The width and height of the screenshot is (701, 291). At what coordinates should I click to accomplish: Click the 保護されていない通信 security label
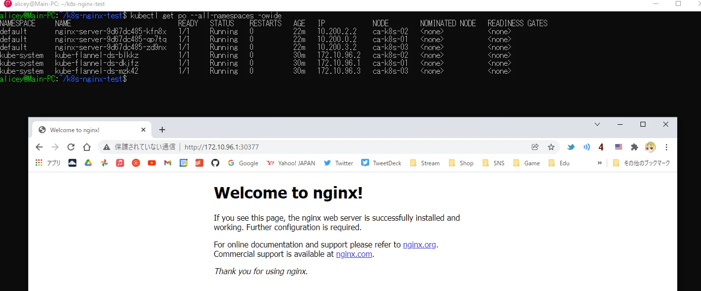click(x=145, y=147)
